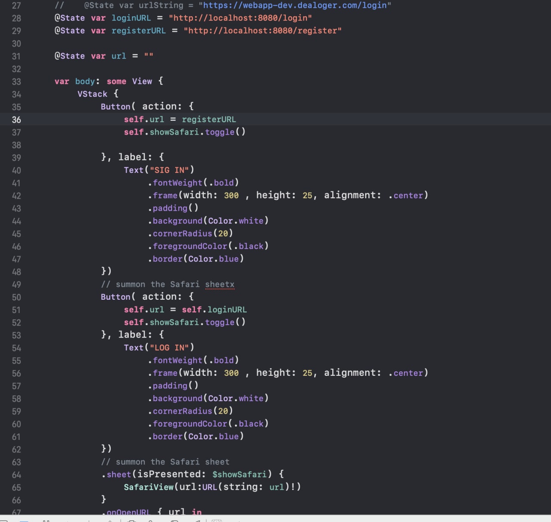The image size is (551, 522).
Task: Click $showSafari on line 64
Action: [x=239, y=474]
